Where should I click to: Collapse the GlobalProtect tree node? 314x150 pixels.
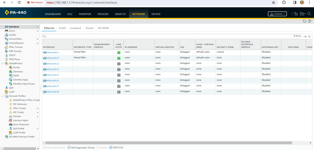[x=3, y=64]
